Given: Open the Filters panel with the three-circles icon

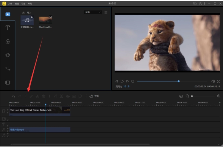Looking at the screenshot, I should (x=8, y=42).
